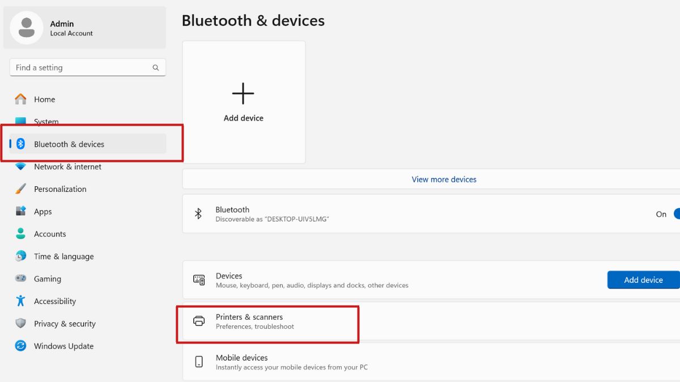680x382 pixels.
Task: Go to Apps settings
Action: point(88,211)
